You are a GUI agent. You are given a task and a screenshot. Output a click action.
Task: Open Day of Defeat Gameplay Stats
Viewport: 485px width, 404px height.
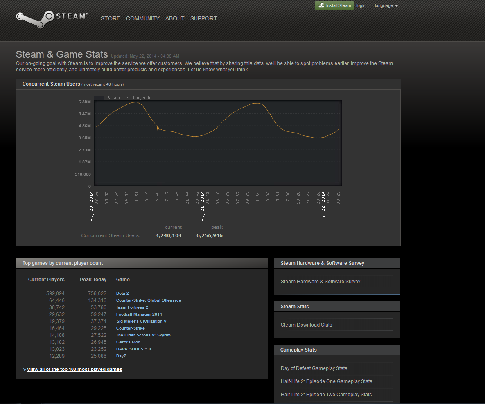314,368
